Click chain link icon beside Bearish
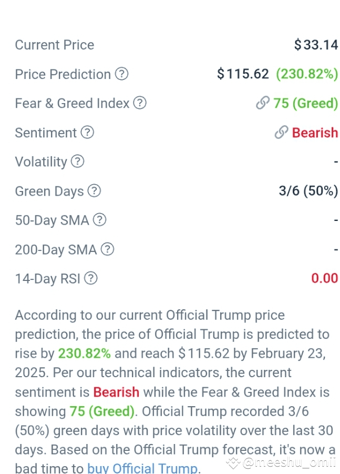This screenshot has width=340, height=474. coord(282,132)
